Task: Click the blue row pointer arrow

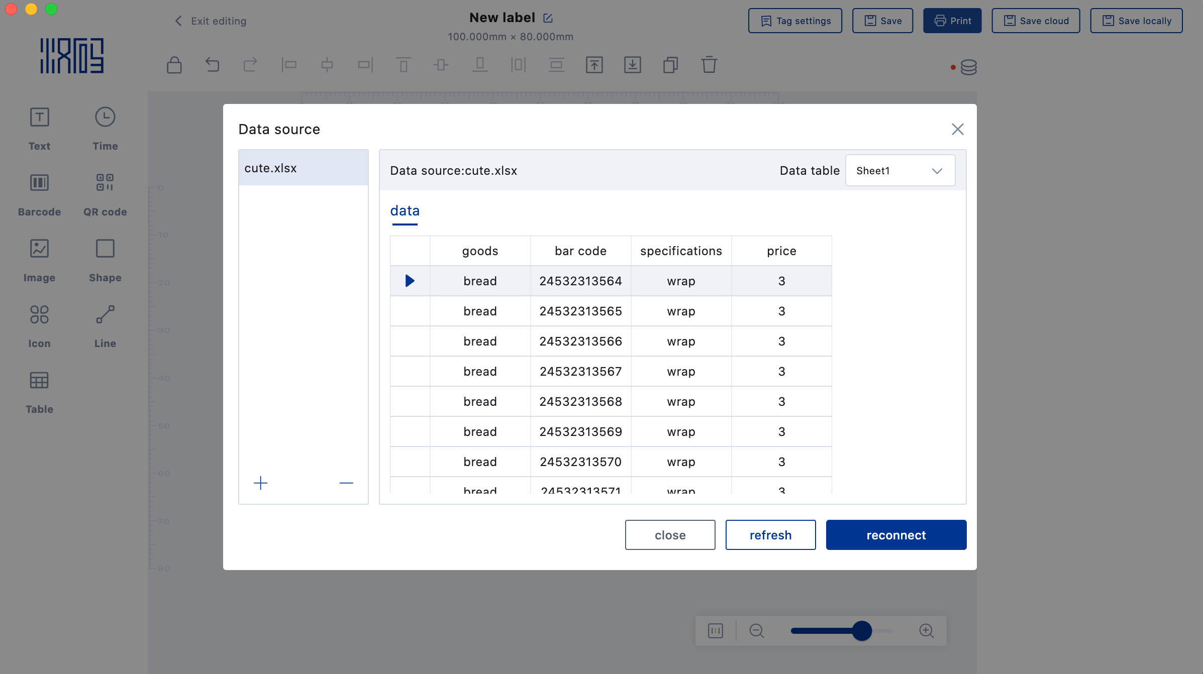Action: pyautogui.click(x=410, y=281)
